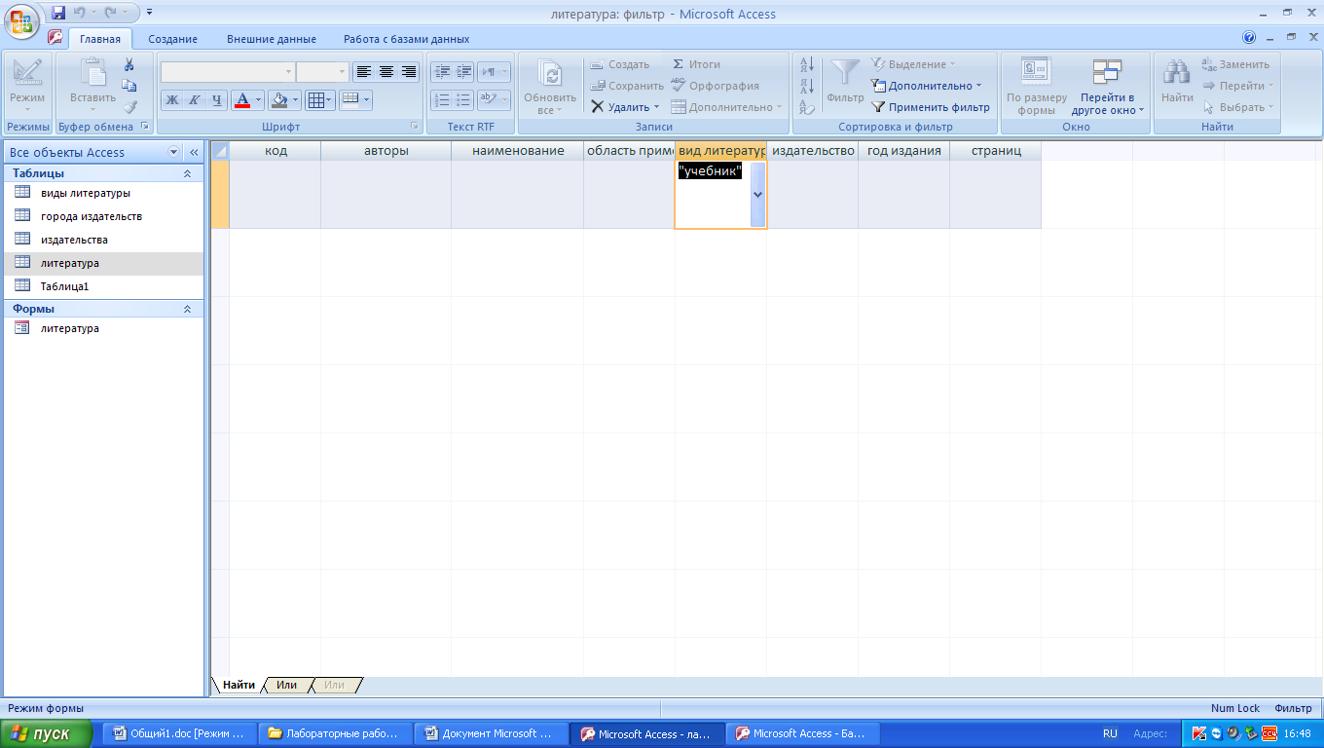Collapse the navigation pane with the double chevron
1324x748 pixels.
(x=194, y=152)
